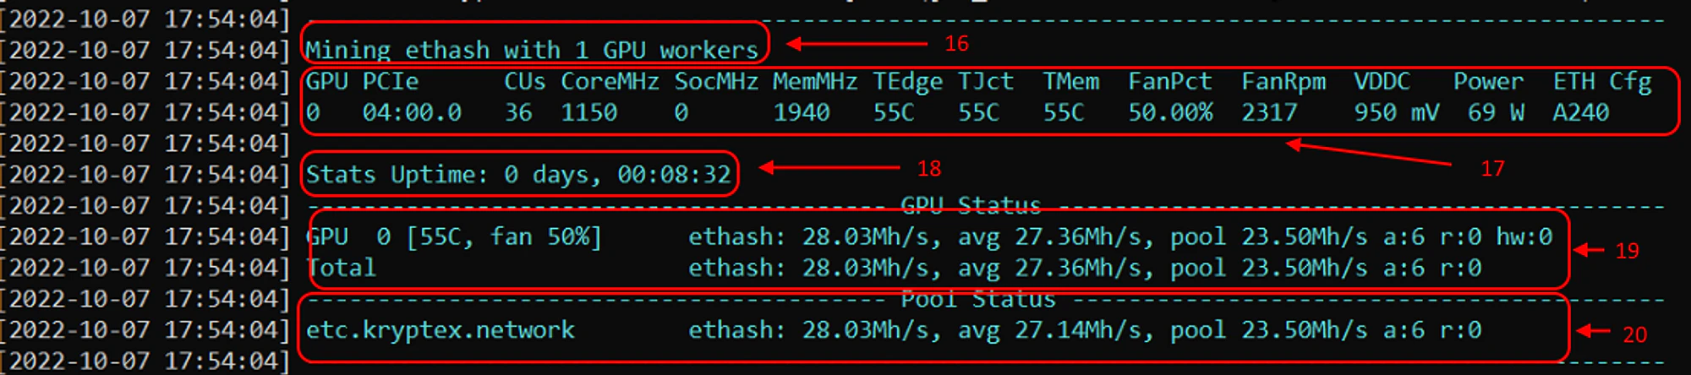Click the Total row label
Screen dimensions: 1691x375
pyautogui.click(x=341, y=268)
